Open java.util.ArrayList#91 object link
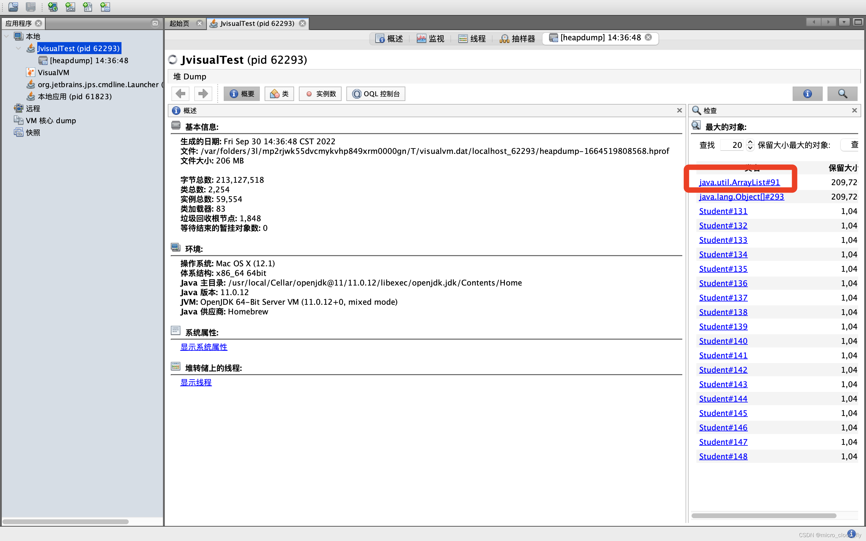 tap(739, 182)
